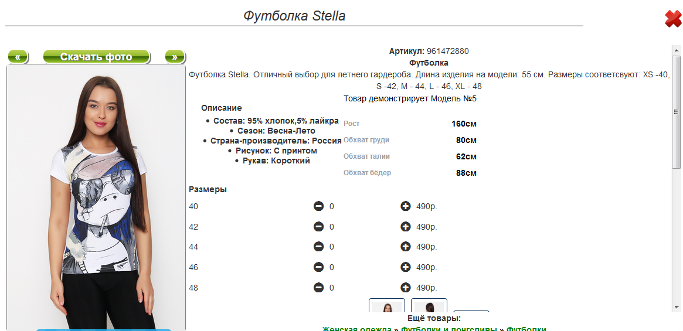Open the first small model thumbnail
The width and height of the screenshot is (683, 331).
(387, 307)
